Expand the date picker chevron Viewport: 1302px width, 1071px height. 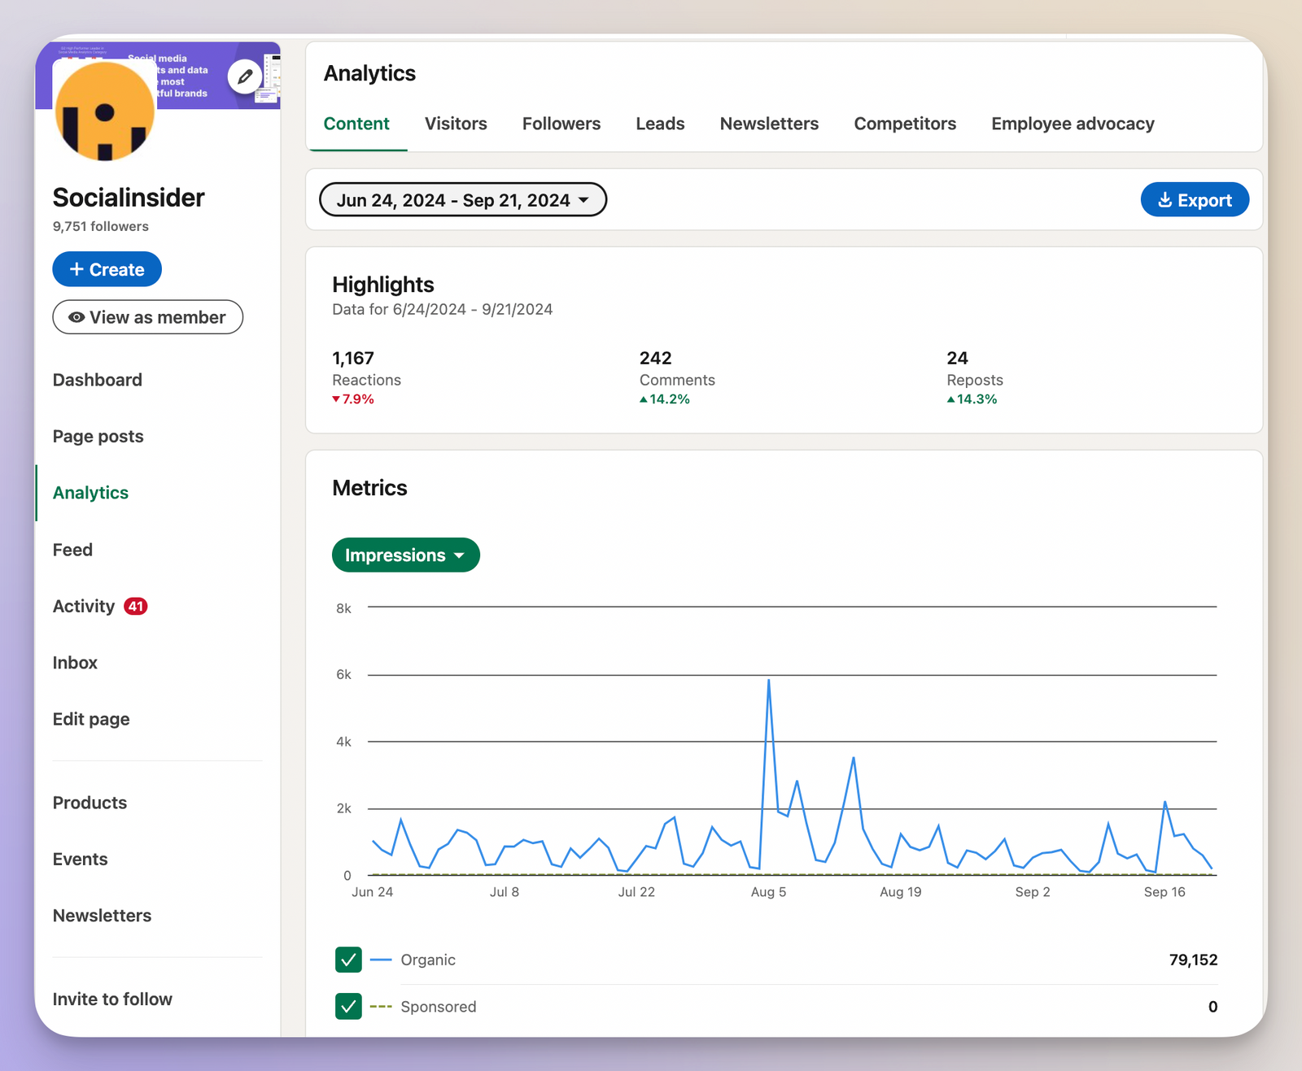584,199
